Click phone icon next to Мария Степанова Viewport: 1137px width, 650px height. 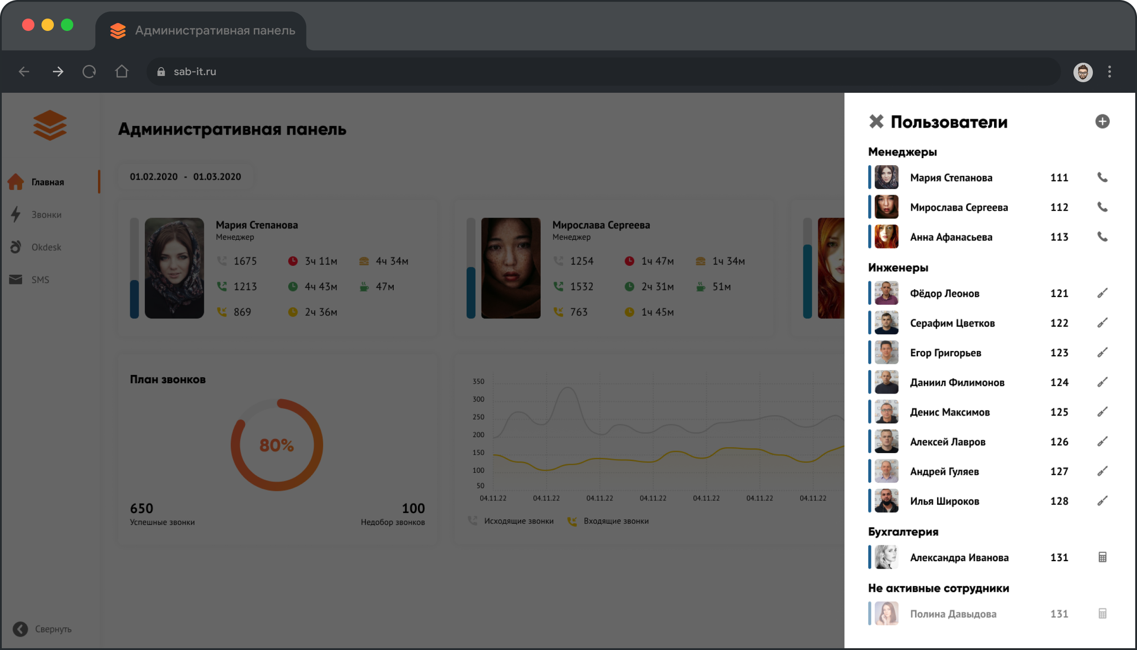click(x=1102, y=177)
